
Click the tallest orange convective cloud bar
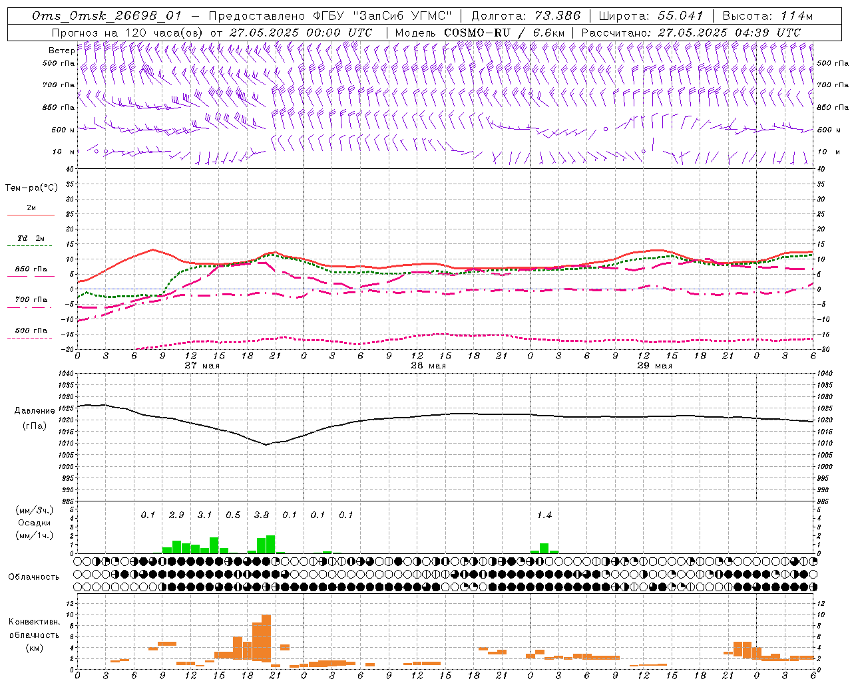(x=266, y=638)
